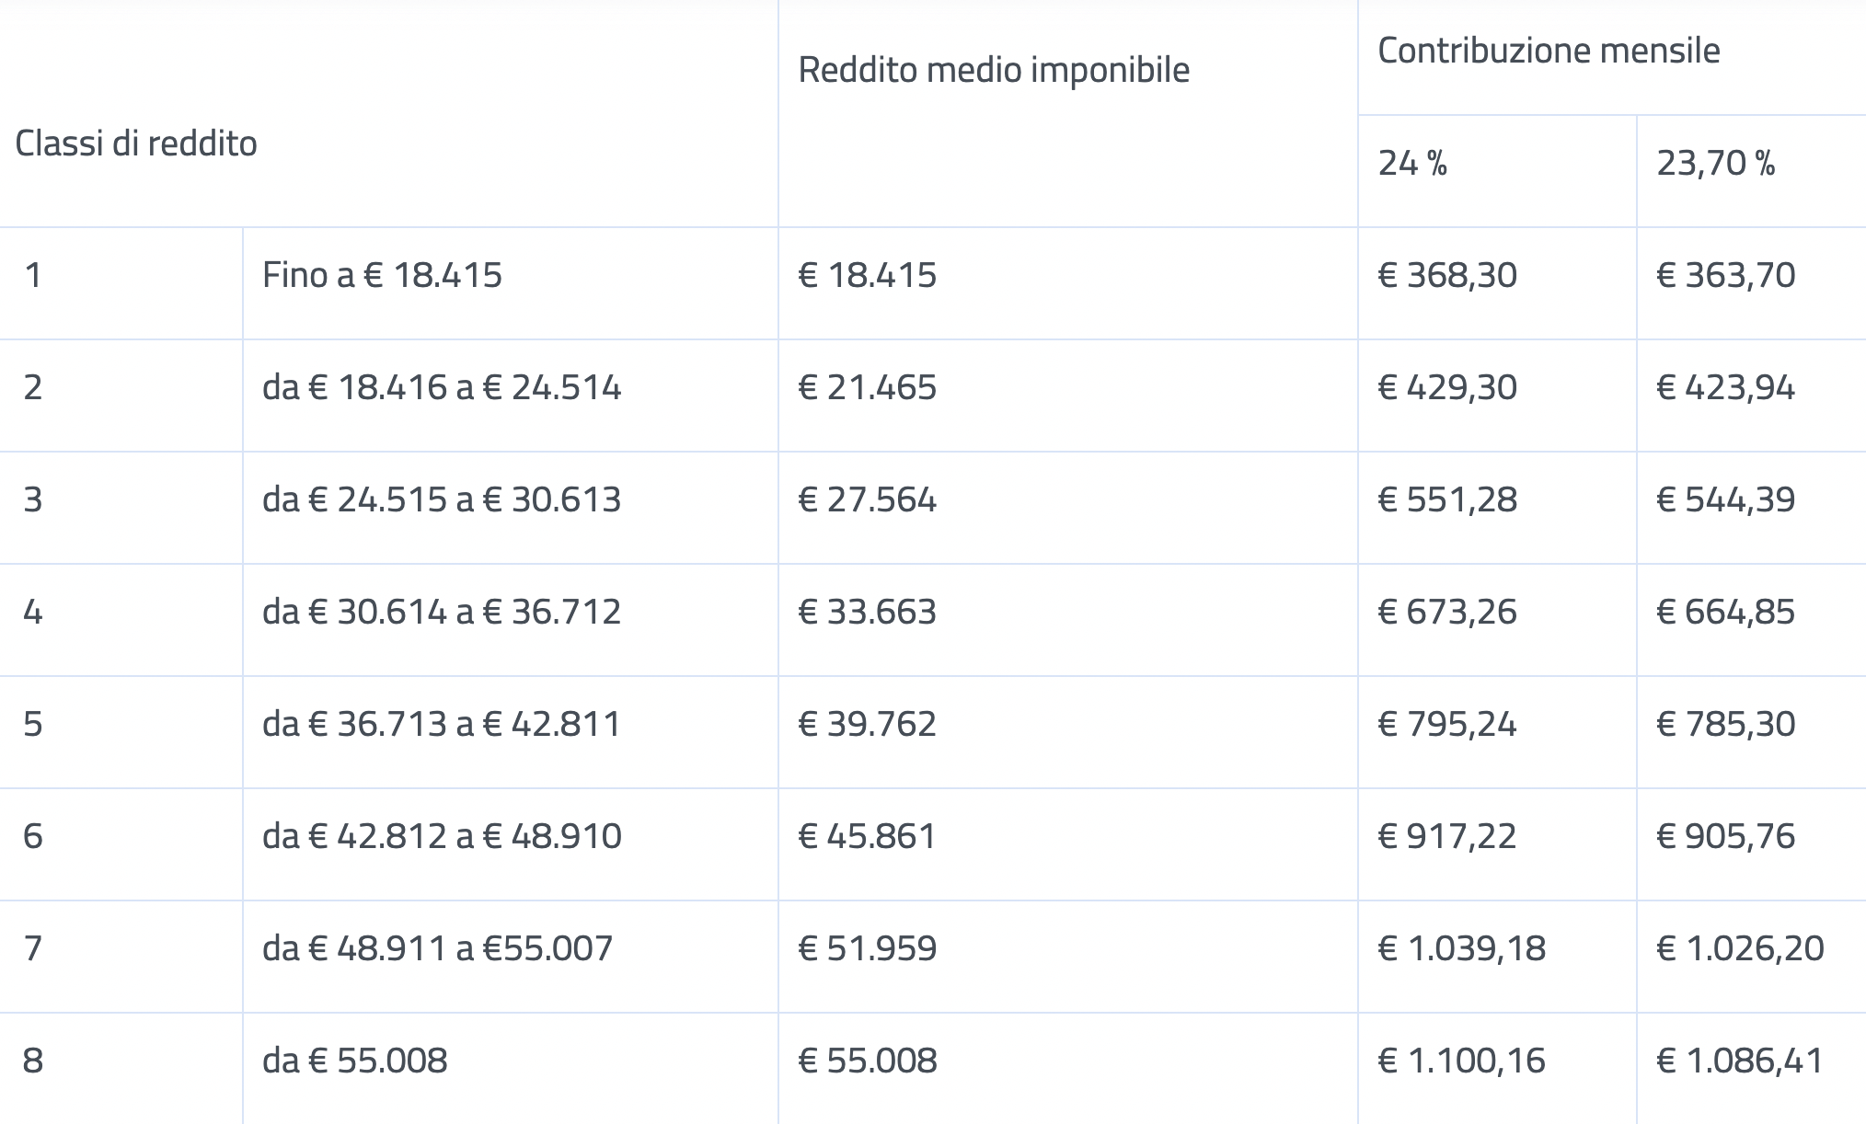
Task: Select 'da € 42.812 a € 48.910' range
Action: point(442,836)
